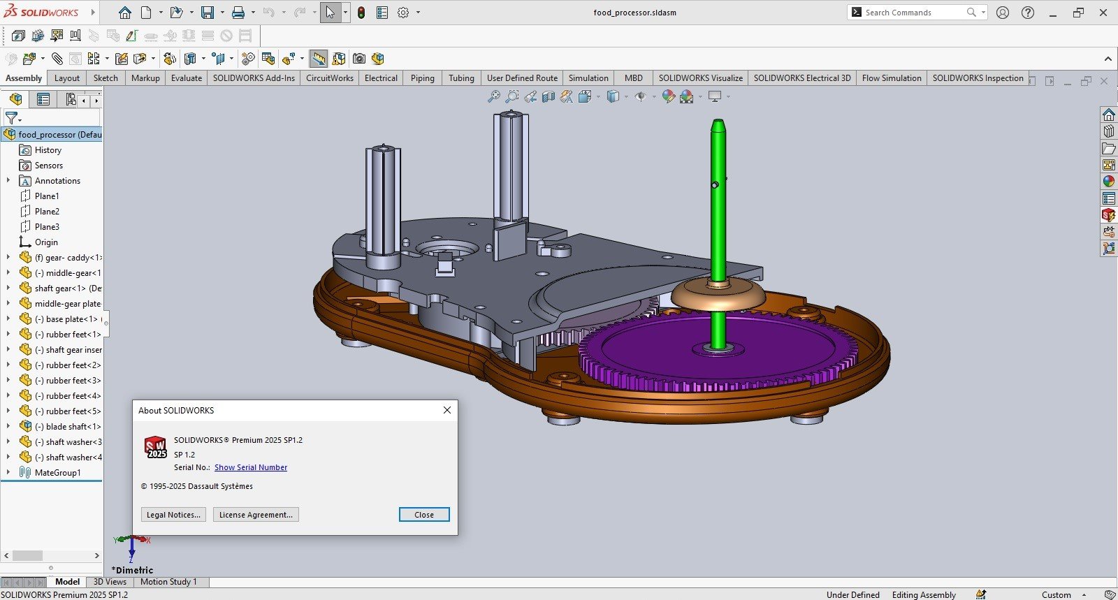
Task: Expand the SOLIDWORKS main menu arrow
Action: [x=92, y=13]
